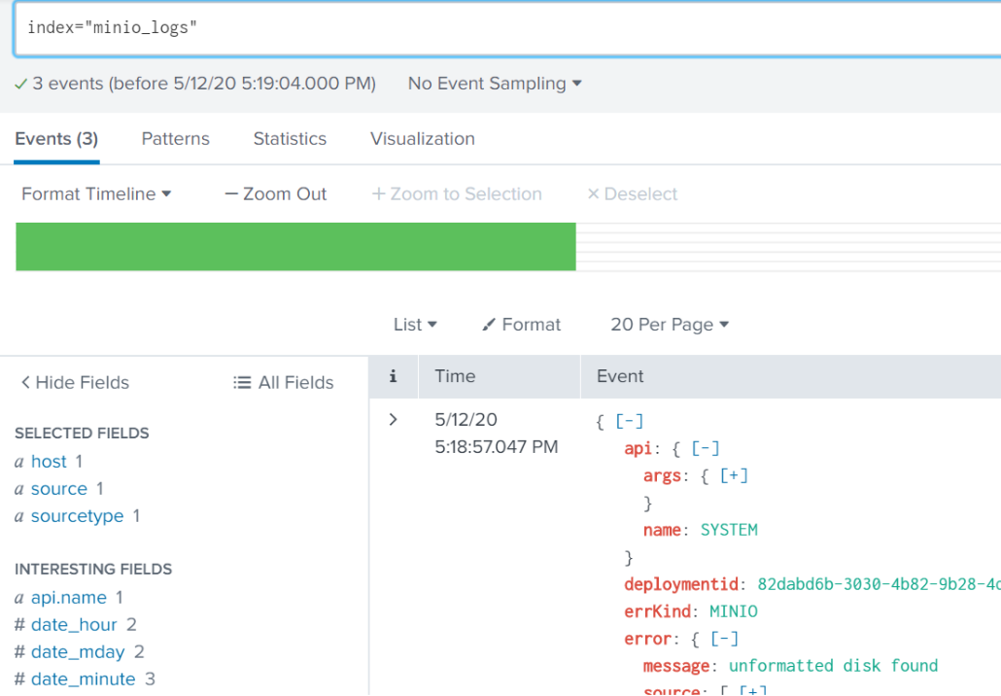Click the info column header icon

[393, 376]
